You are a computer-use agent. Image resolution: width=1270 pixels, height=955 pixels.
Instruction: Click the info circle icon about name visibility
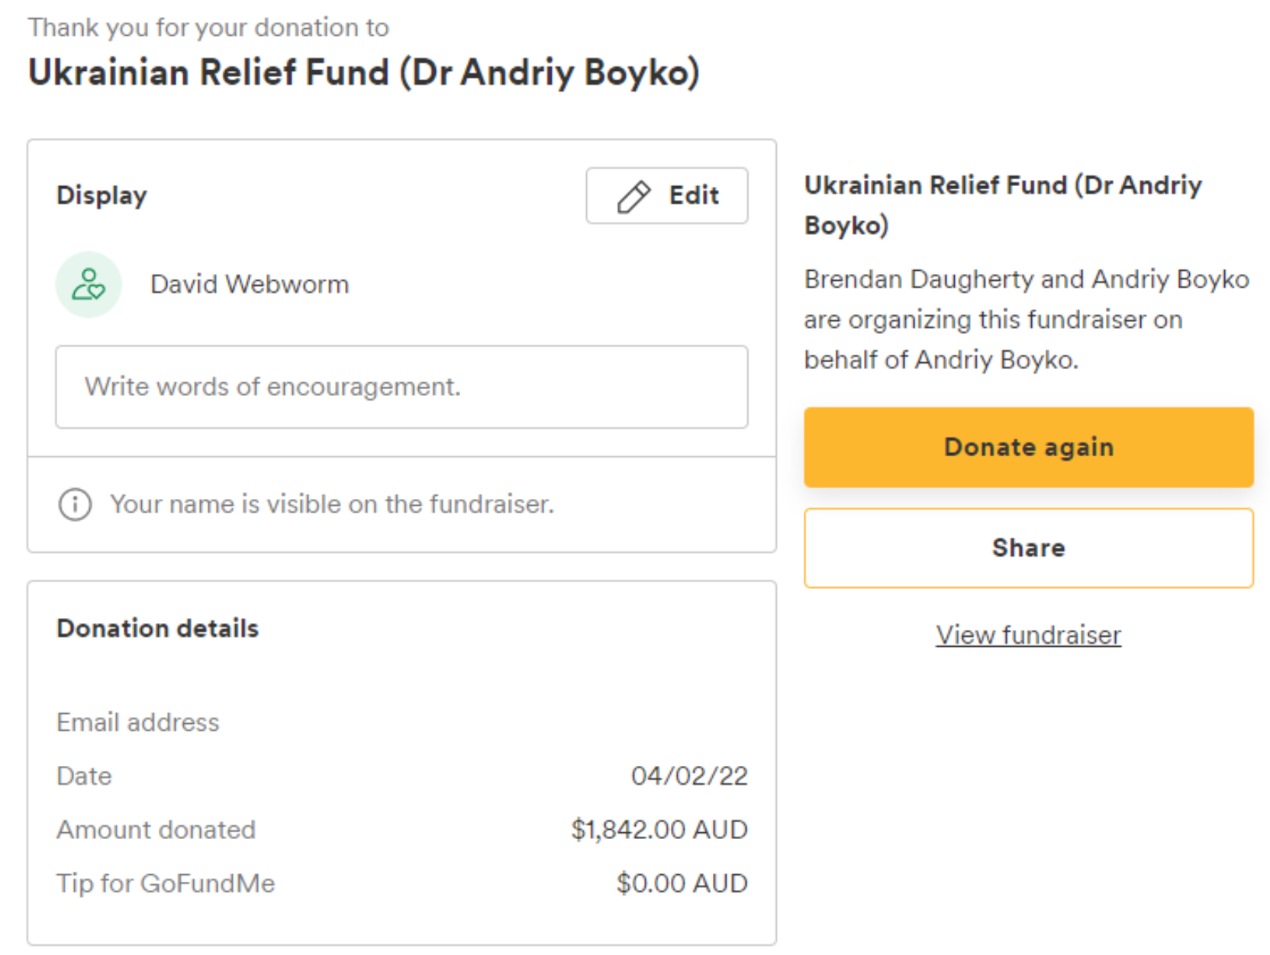[x=74, y=504]
